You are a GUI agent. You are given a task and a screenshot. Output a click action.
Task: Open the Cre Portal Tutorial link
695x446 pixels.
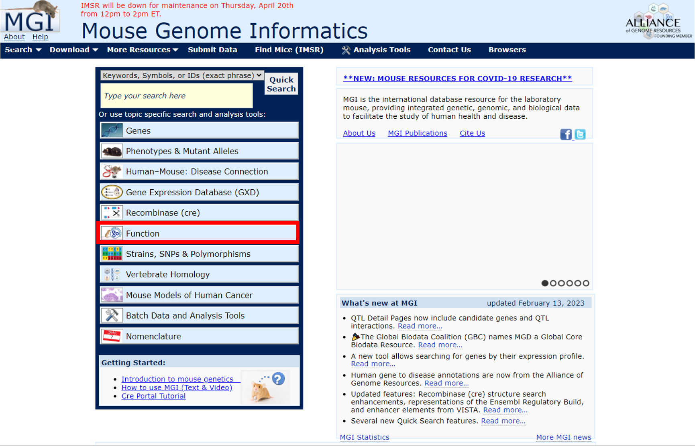[x=153, y=396]
